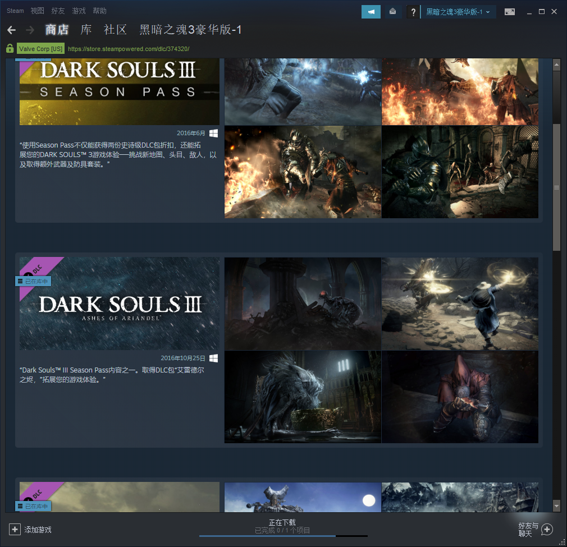The width and height of the screenshot is (567, 547).
Task: Click the green SSL padlock icon
Action: pyautogui.click(x=10, y=49)
